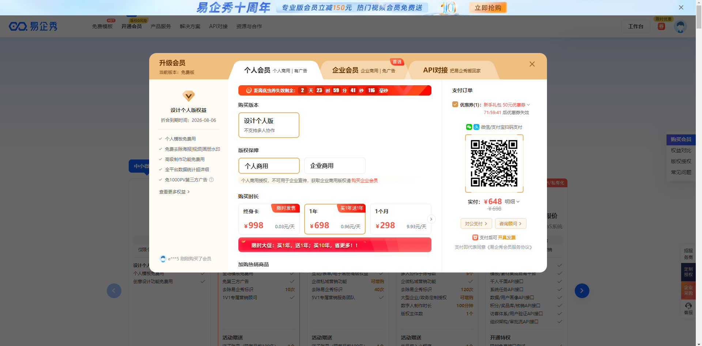Click the 定制授权 floating button
This screenshot has width=702, height=346.
click(688, 272)
